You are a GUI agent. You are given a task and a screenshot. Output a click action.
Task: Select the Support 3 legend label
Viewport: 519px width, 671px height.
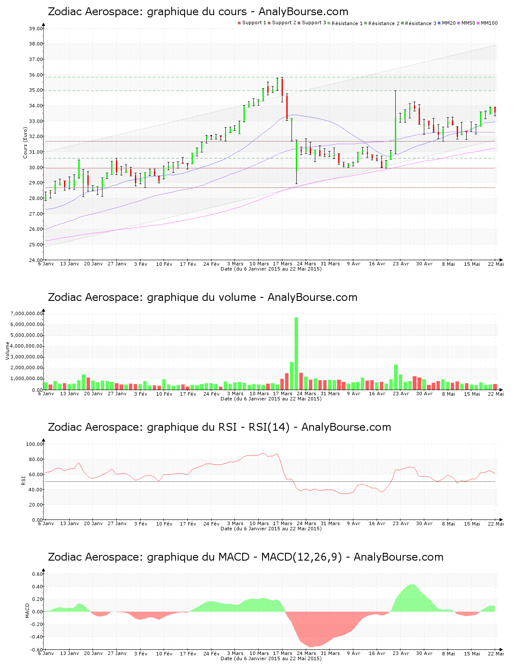point(314,23)
